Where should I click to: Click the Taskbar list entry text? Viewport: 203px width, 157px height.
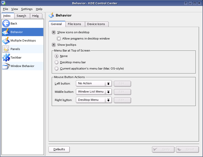click(16, 57)
